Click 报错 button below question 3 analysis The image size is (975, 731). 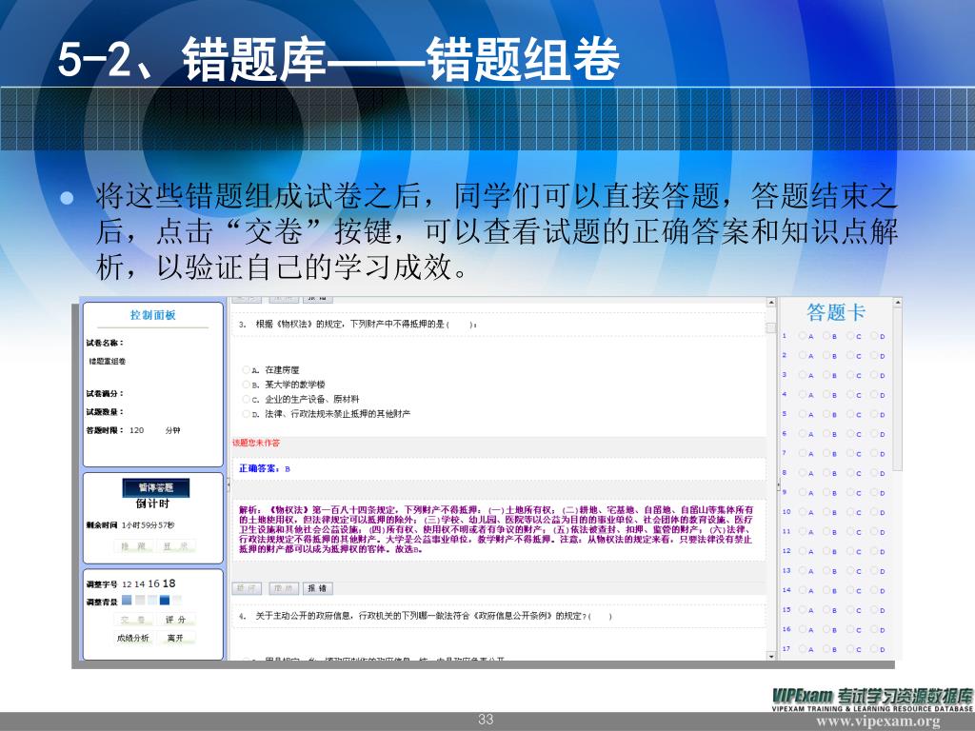coord(318,588)
